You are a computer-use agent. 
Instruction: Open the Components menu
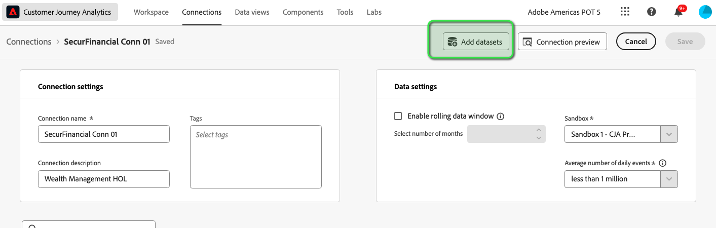click(x=303, y=12)
